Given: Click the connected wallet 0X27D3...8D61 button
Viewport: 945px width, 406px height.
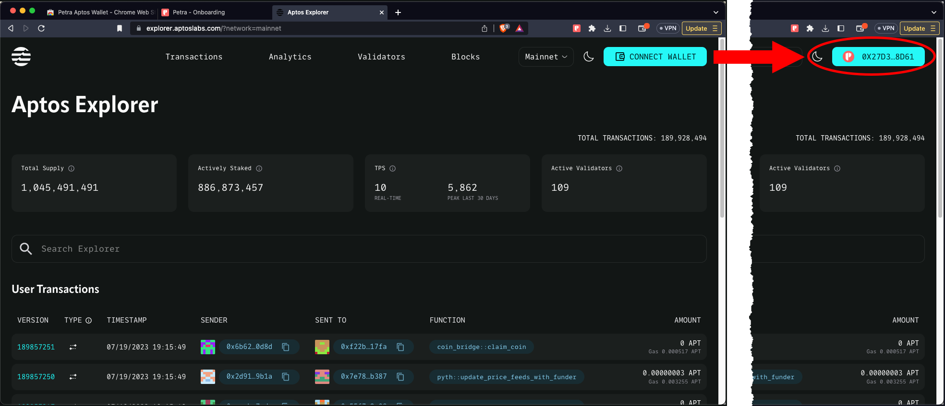Looking at the screenshot, I should click(878, 57).
